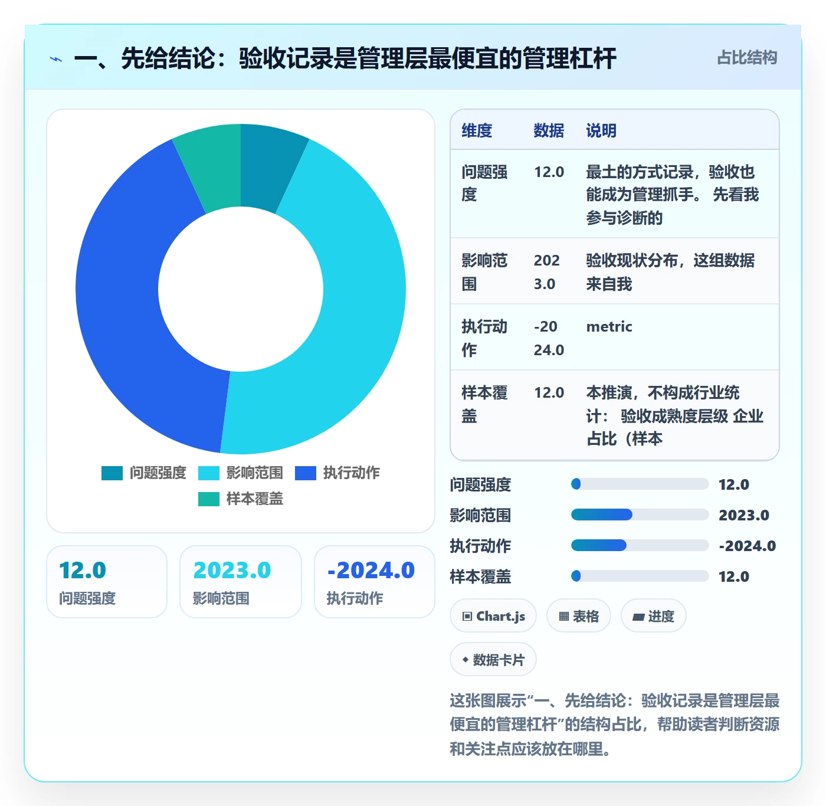826x806 pixels.
Task: Click the chart caption paragraph 这张图展示
Action: click(615, 725)
